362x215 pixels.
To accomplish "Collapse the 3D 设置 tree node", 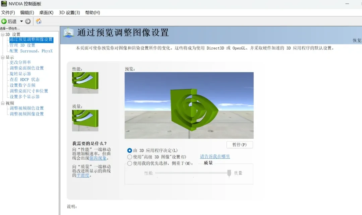I will coord(3,34).
